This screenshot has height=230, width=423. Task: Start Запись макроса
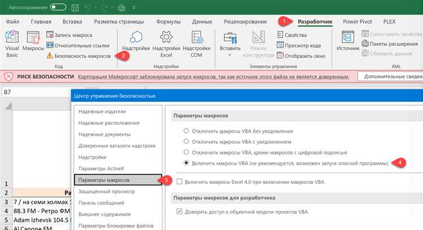point(69,35)
